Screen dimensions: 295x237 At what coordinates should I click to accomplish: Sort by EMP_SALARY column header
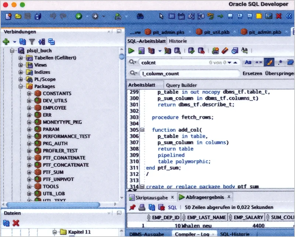[x=248, y=217]
